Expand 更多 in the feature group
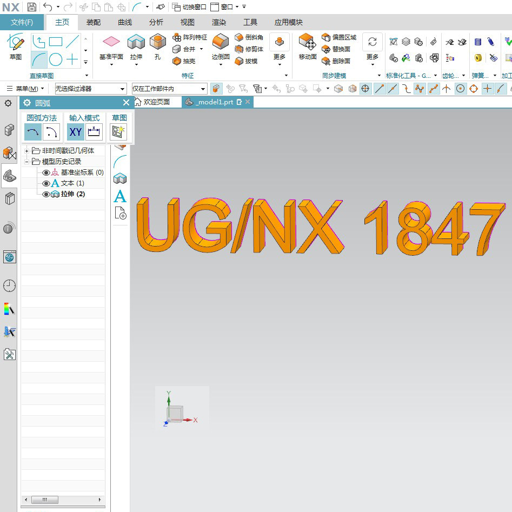 pyautogui.click(x=280, y=50)
